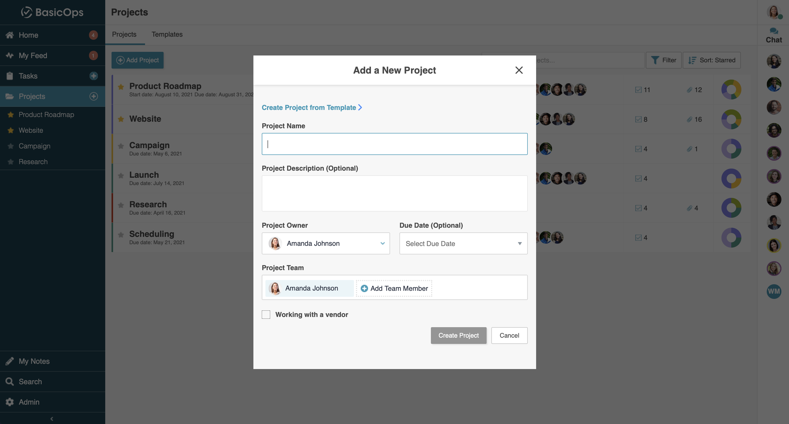Open the Project Owner dropdown
This screenshot has width=789, height=424.
click(326, 243)
